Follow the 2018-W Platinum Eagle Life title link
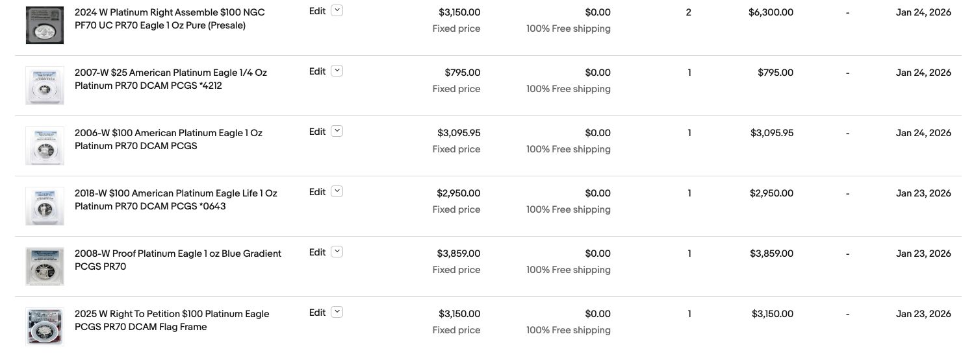 tap(175, 200)
